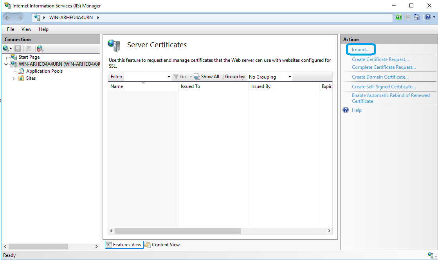Click the Issued To column header
This screenshot has width=438, height=260.
tap(191, 86)
